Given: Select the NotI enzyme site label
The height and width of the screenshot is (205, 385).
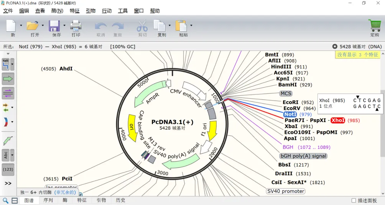Looking at the screenshot, I should (x=290, y=114).
